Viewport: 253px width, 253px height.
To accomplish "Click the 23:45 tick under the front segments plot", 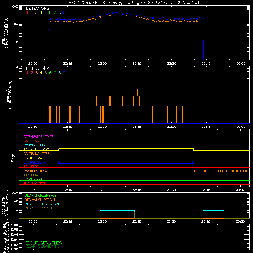I will [x=206, y=64].
